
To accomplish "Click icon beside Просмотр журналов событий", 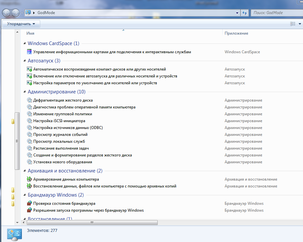I will 29,135.
